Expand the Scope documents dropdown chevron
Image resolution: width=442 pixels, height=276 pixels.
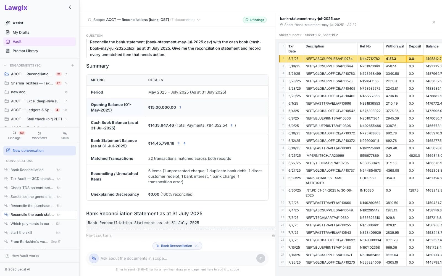198,20
